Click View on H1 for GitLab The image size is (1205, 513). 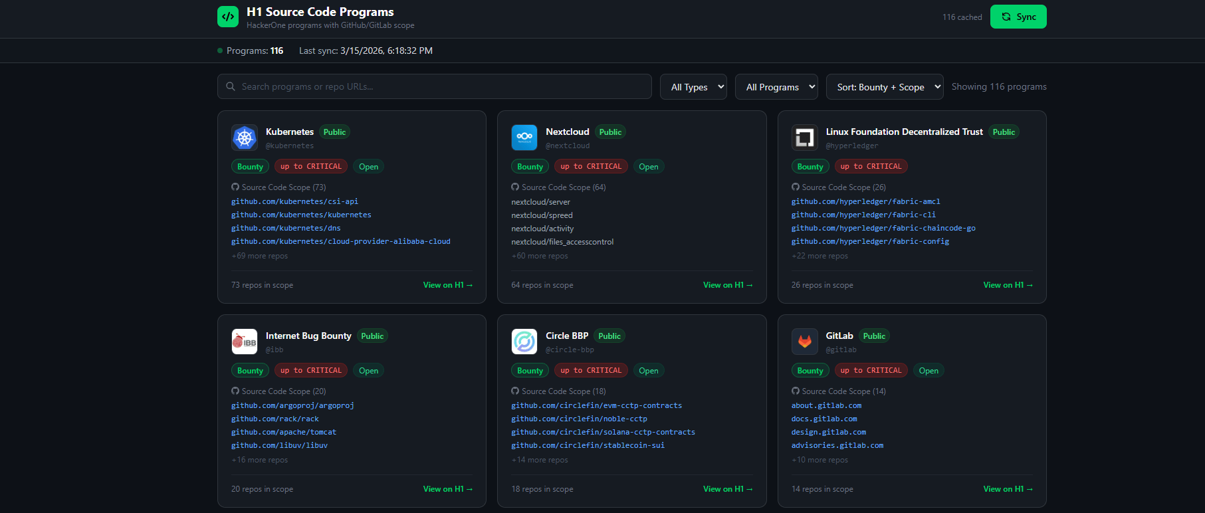pyautogui.click(x=1008, y=489)
